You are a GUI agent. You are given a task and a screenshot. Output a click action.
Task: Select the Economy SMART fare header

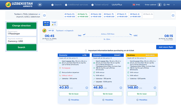click(x=108, y=55)
